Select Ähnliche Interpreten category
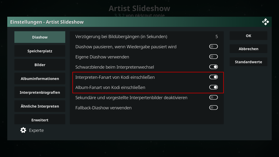 point(40,106)
